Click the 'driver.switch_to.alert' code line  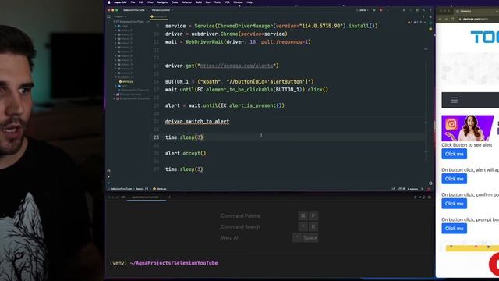pyautogui.click(x=197, y=122)
